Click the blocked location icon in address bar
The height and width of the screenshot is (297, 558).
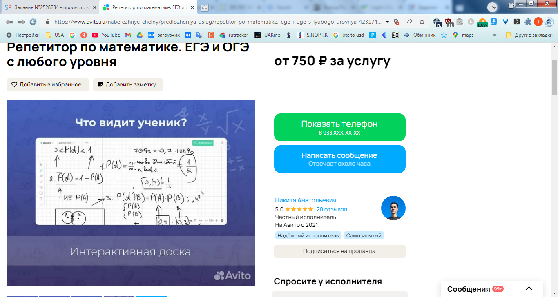click(396, 22)
